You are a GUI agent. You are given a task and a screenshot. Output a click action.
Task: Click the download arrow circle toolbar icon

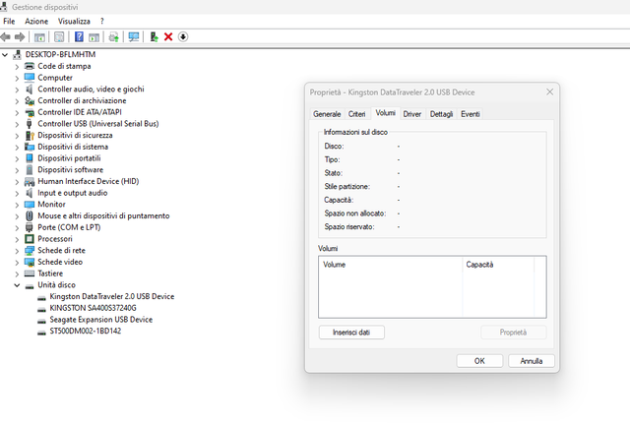pyautogui.click(x=183, y=36)
